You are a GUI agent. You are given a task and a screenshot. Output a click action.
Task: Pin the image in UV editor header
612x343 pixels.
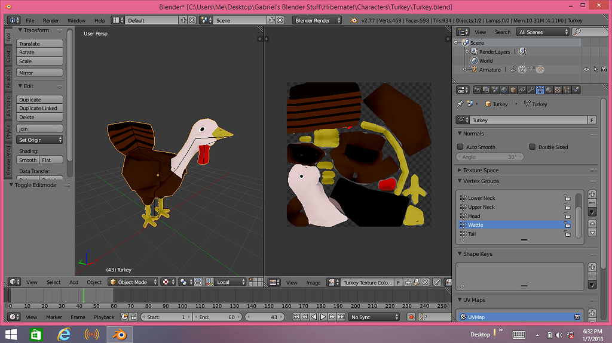tap(437, 283)
